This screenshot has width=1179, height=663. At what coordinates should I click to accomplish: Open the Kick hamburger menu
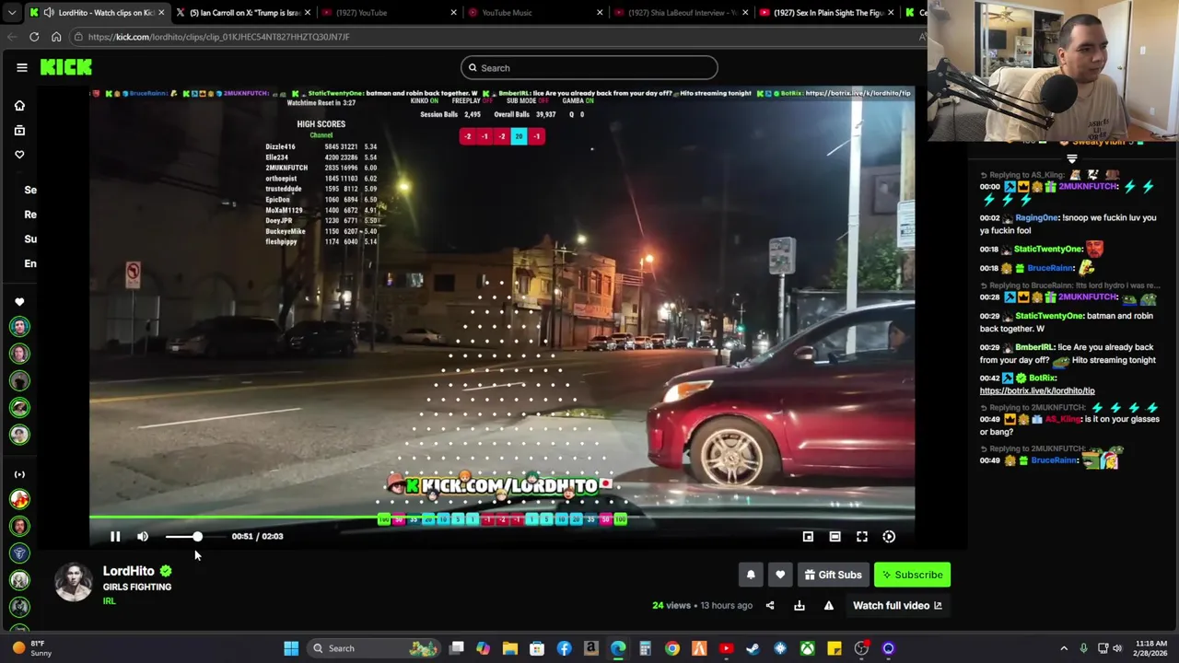tap(21, 67)
